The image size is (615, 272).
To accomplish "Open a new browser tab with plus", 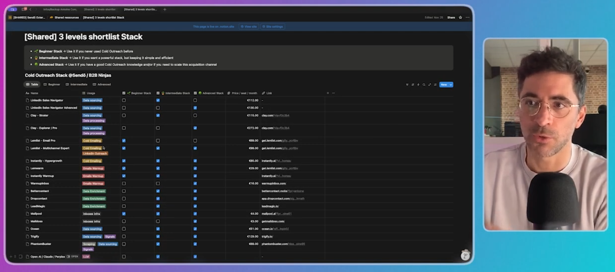I will click(x=165, y=9).
